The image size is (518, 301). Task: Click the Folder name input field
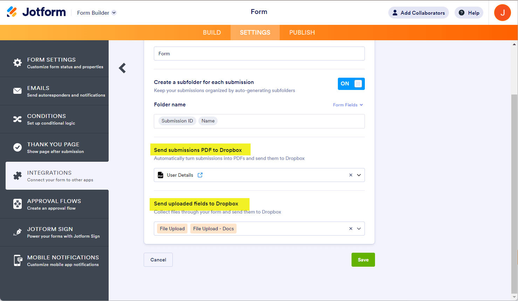[x=287, y=121]
